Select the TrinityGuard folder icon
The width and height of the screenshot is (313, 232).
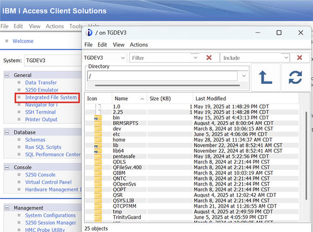point(98,217)
